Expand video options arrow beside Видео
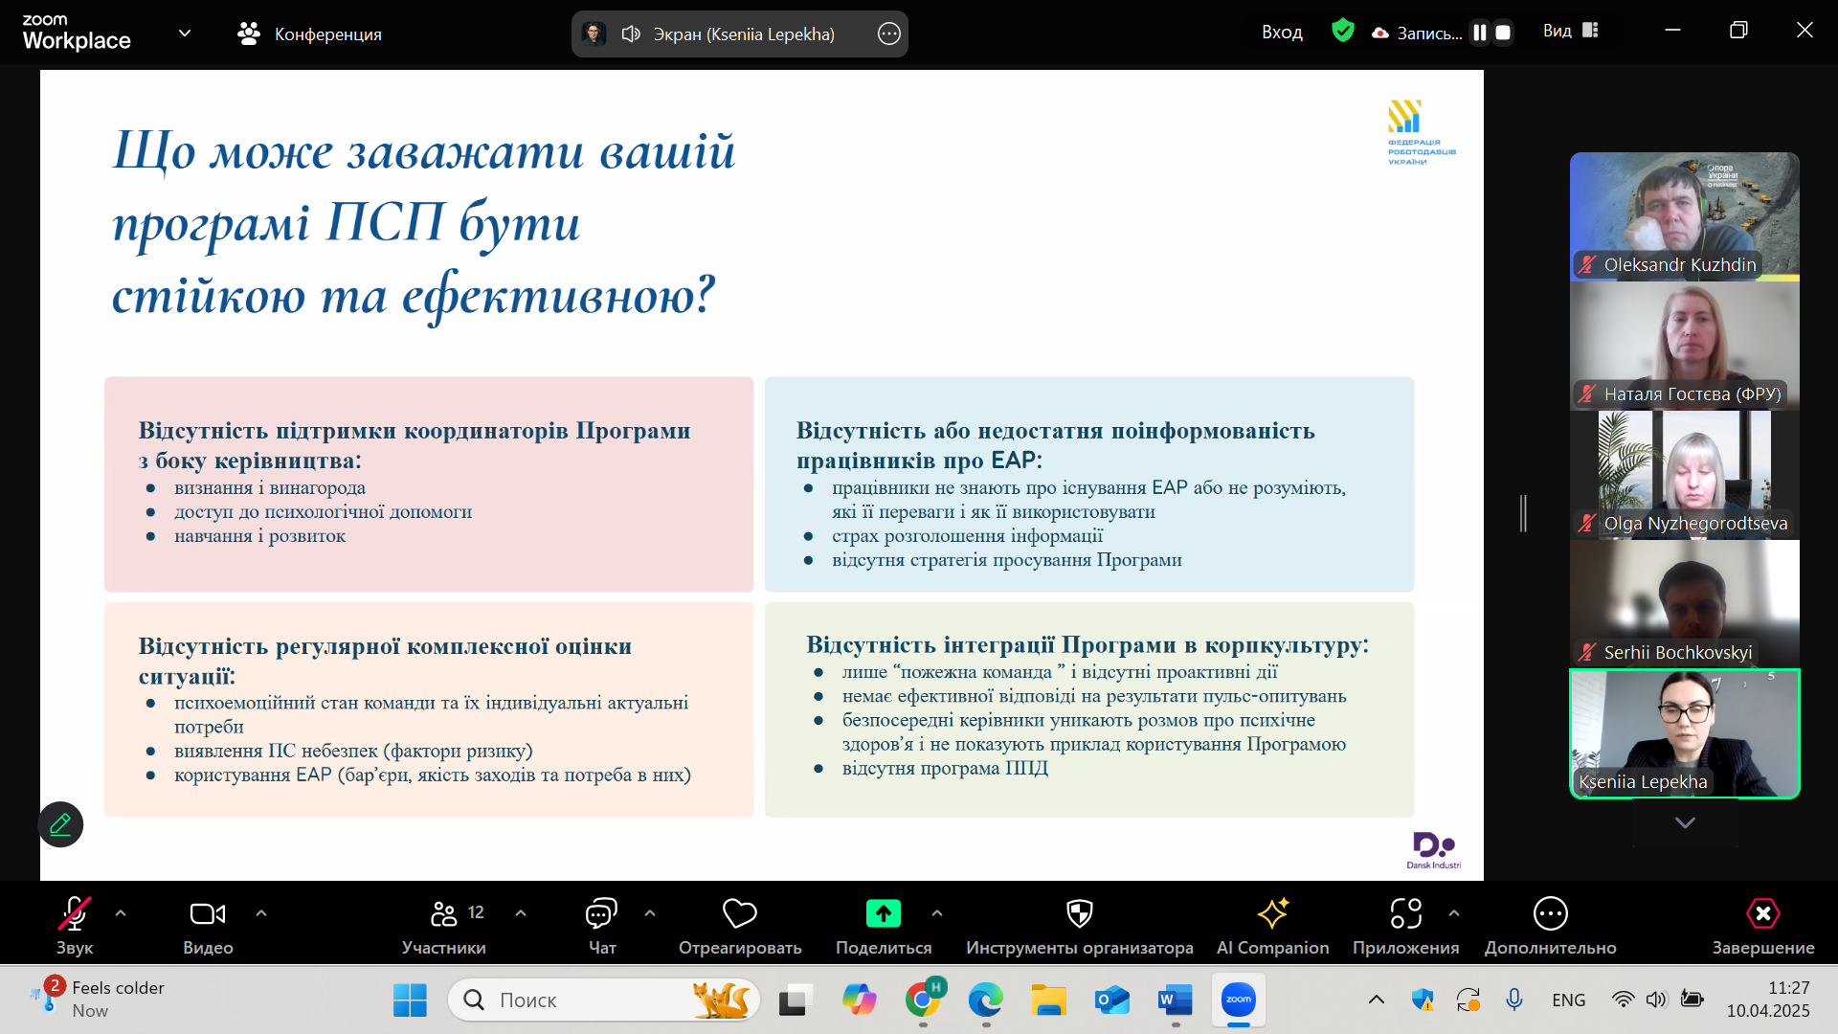The height and width of the screenshot is (1034, 1838). 261,913
